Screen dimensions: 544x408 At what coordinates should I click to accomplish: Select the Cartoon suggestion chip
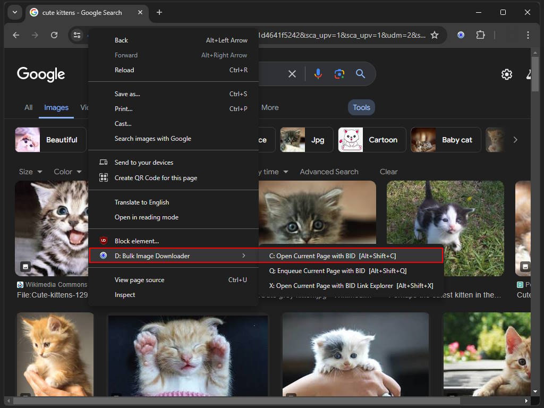(371, 140)
